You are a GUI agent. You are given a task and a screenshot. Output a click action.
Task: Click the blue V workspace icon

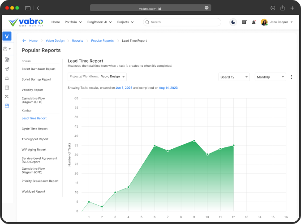point(7,36)
